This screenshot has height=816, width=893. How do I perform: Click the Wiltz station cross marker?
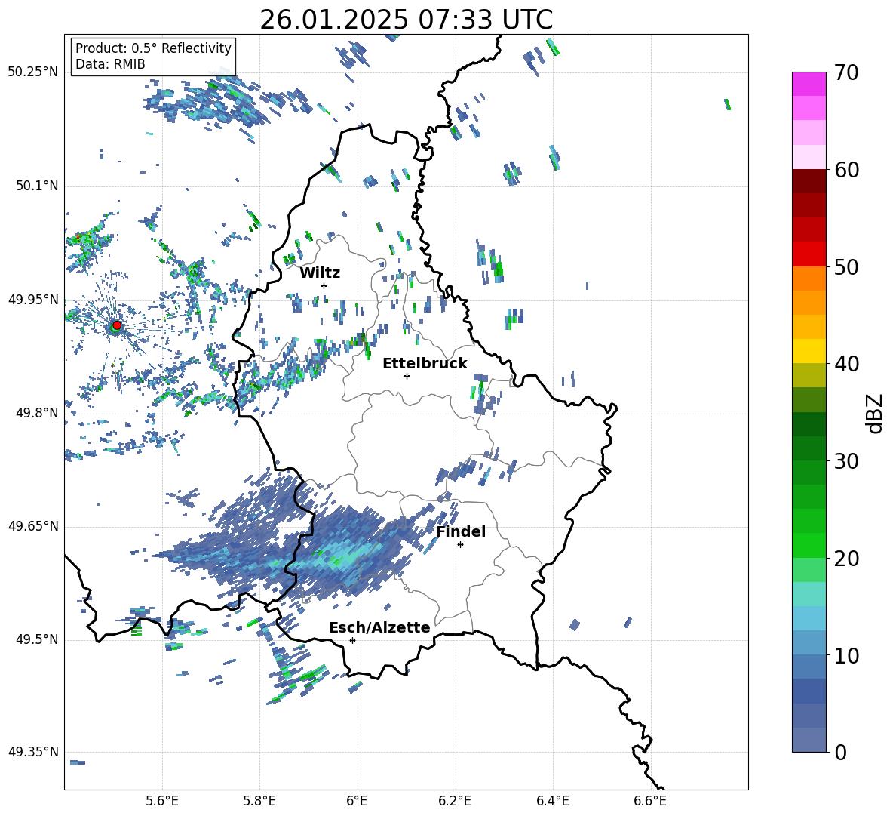324,285
